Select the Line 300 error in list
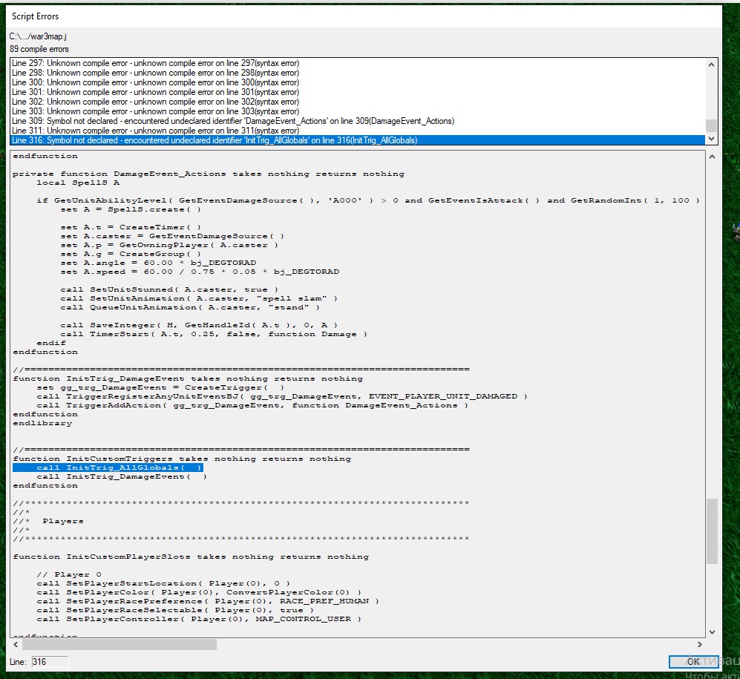 coord(155,82)
